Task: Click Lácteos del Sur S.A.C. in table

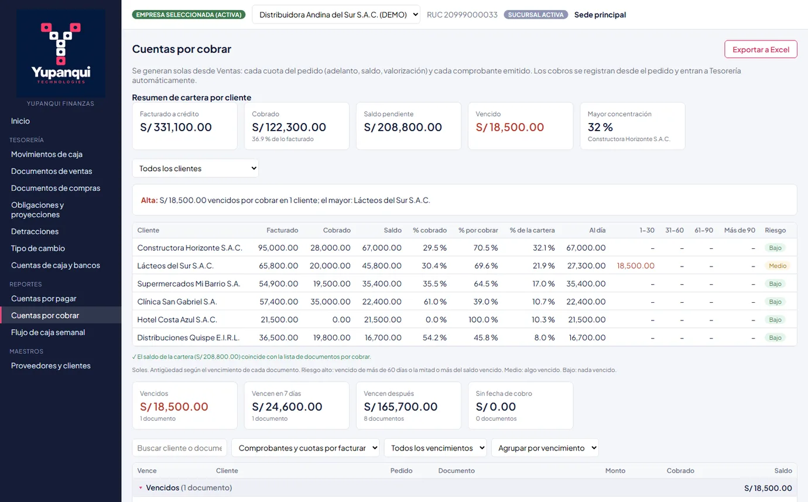Action: tap(176, 266)
